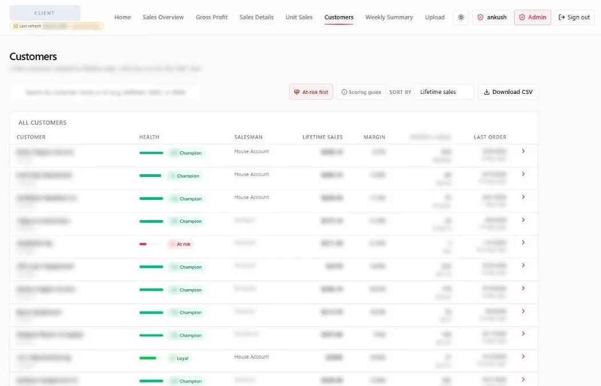
Task: Switch to the Sales Overview tab
Action: 163,17
